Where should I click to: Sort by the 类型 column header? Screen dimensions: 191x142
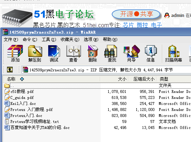(174, 79)
